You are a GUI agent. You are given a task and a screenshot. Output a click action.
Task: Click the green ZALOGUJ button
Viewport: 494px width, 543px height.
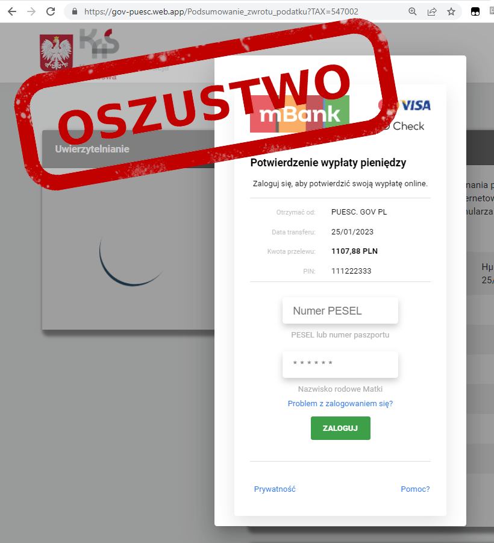click(340, 428)
